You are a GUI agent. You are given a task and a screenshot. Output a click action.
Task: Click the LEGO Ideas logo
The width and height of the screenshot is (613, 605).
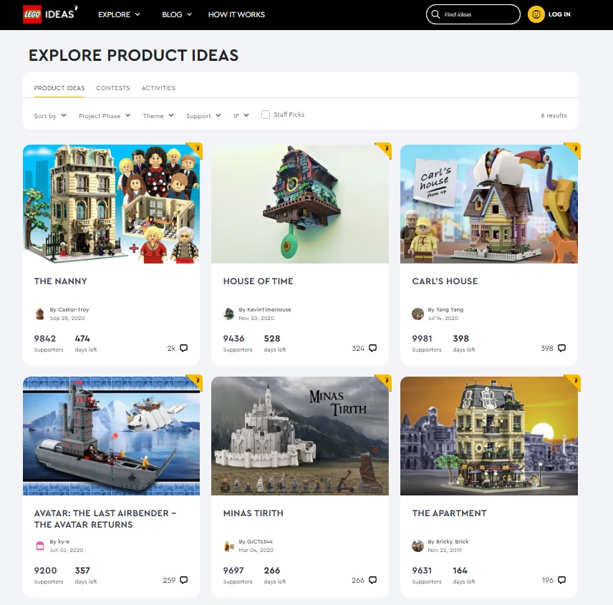tap(50, 14)
